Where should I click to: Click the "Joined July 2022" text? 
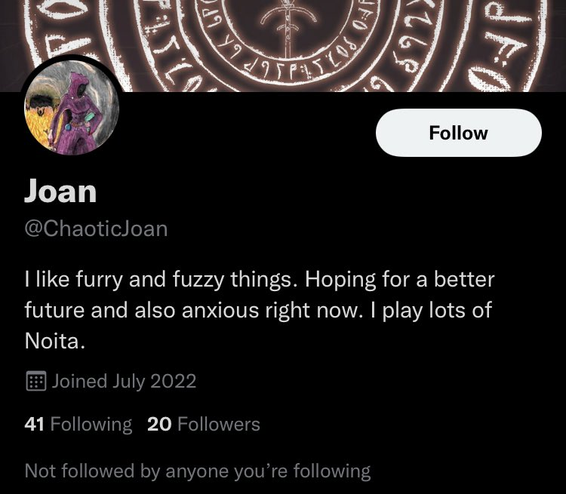pyautogui.click(x=125, y=381)
